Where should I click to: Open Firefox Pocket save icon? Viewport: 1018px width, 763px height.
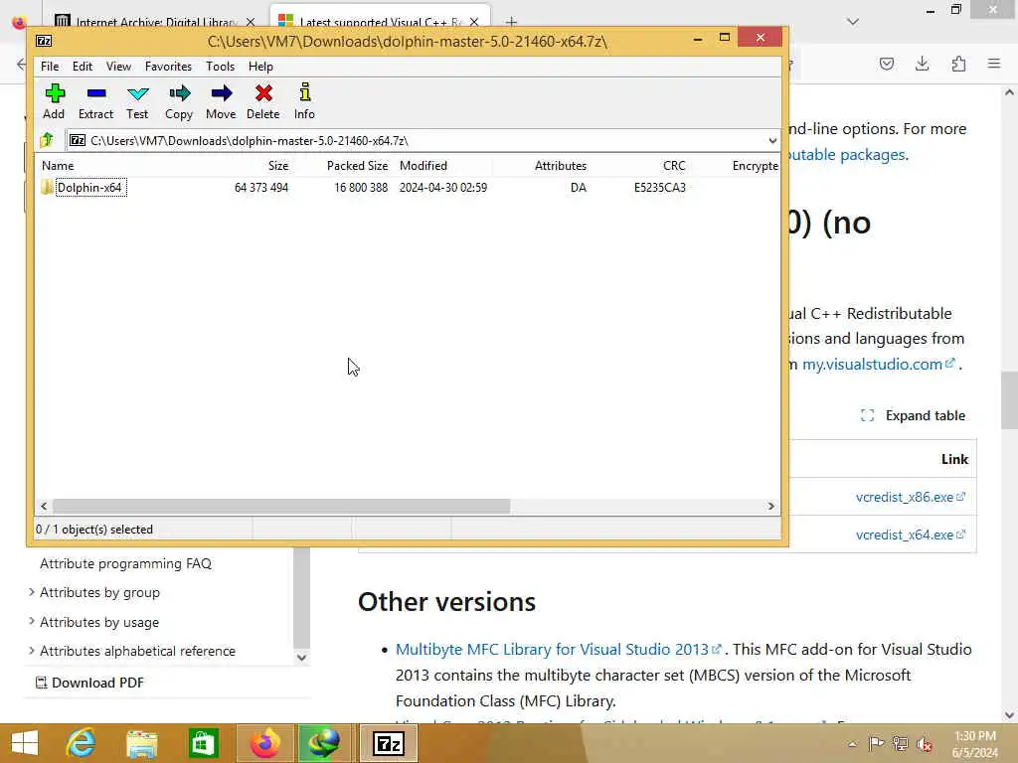click(x=887, y=64)
